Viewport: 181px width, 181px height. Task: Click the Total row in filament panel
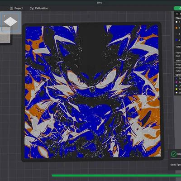click(178, 47)
